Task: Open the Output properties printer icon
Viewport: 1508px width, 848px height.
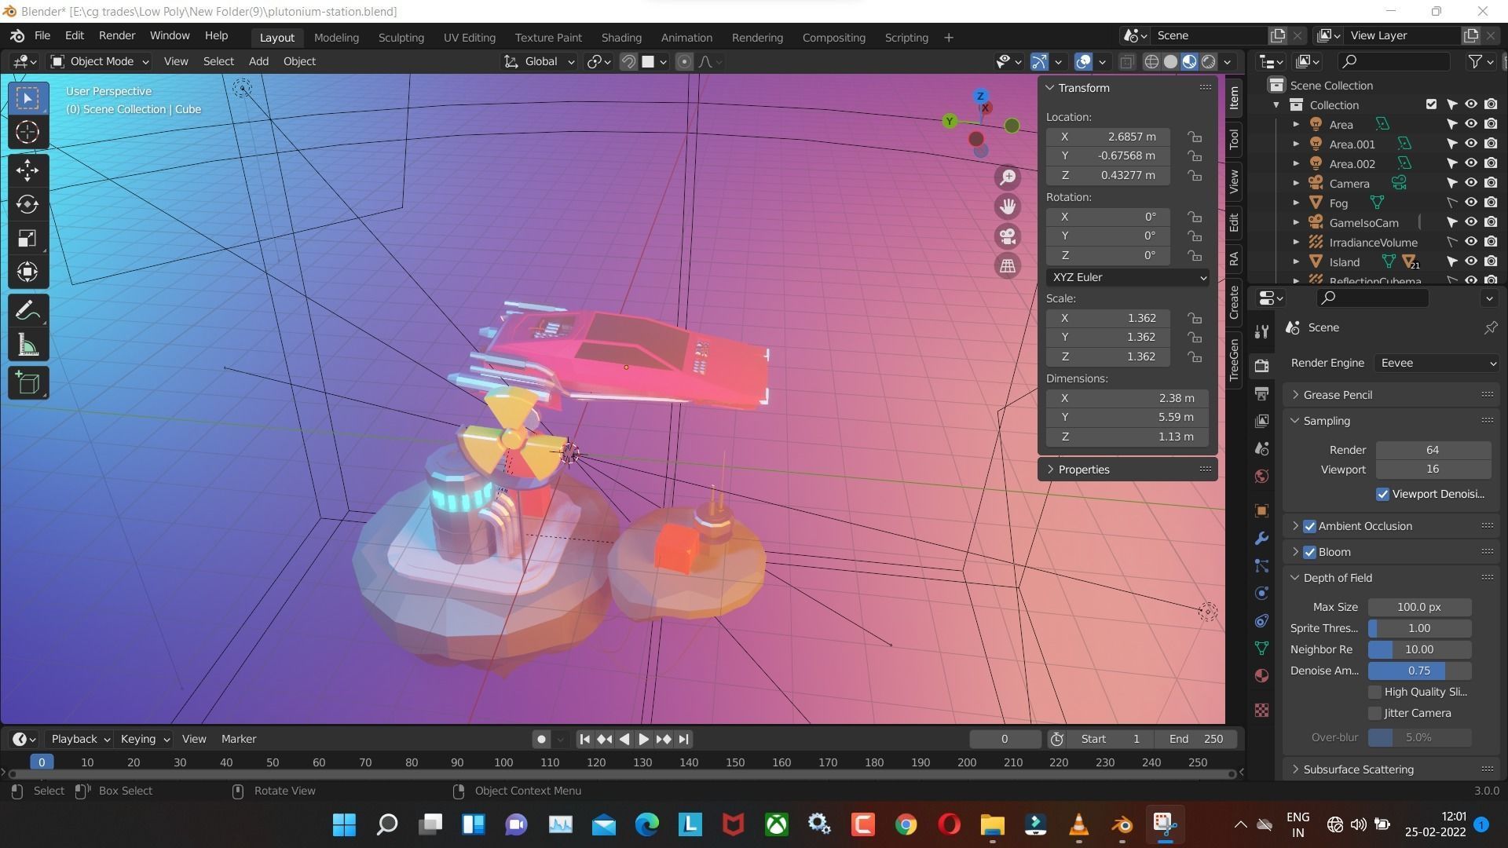Action: (1261, 393)
